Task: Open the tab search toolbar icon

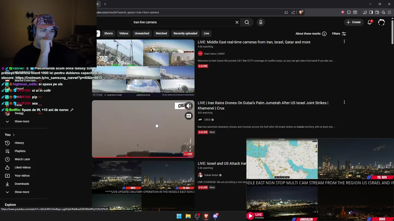Action: (355, 12)
